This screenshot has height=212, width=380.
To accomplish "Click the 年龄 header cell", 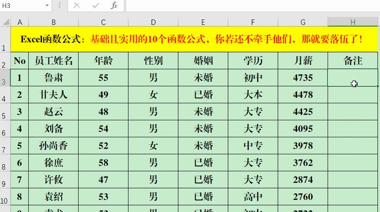I will pyautogui.click(x=104, y=60).
